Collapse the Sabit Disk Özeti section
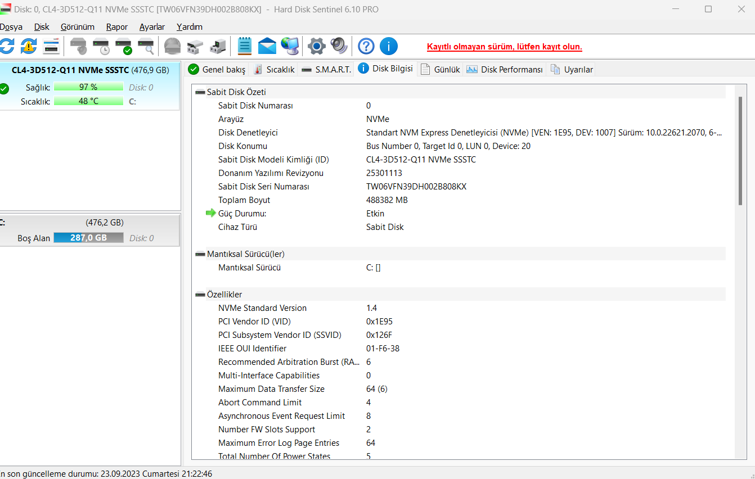Viewport: 755px width, 479px height. 200,92
